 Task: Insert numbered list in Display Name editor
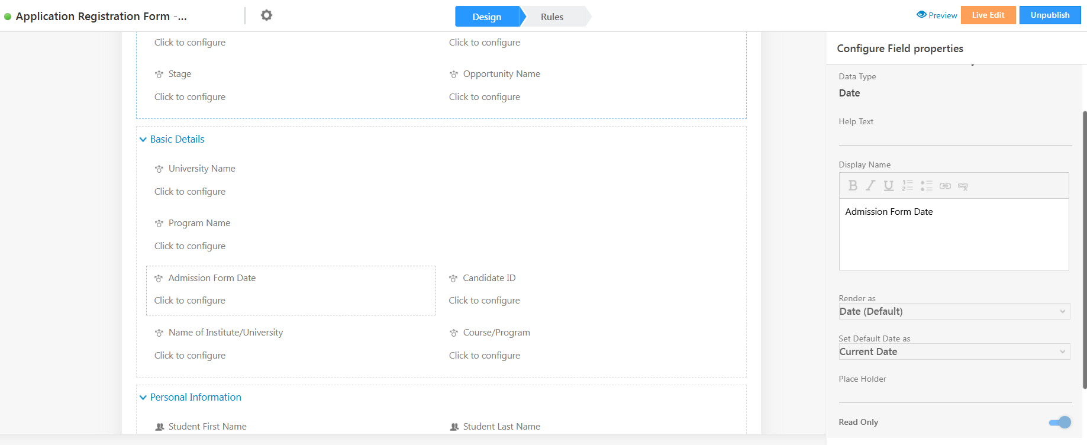pos(908,186)
